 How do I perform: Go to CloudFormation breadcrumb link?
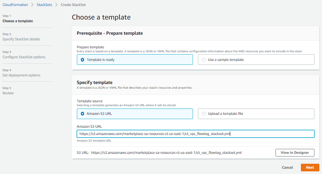pyautogui.click(x=15, y=5)
